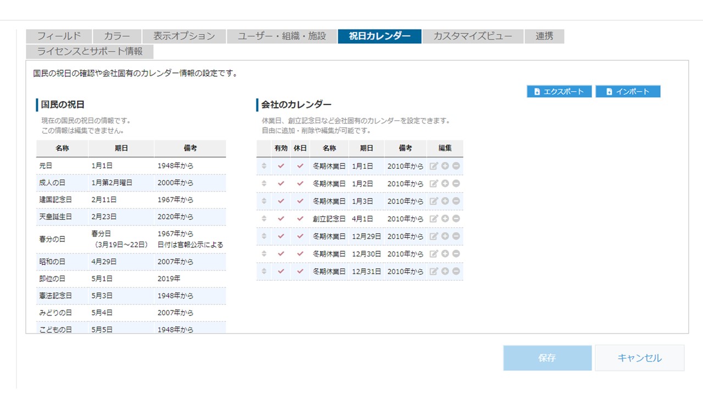
Task: Toggle 有効 check for the 1月2日 row
Action: pyautogui.click(x=281, y=184)
